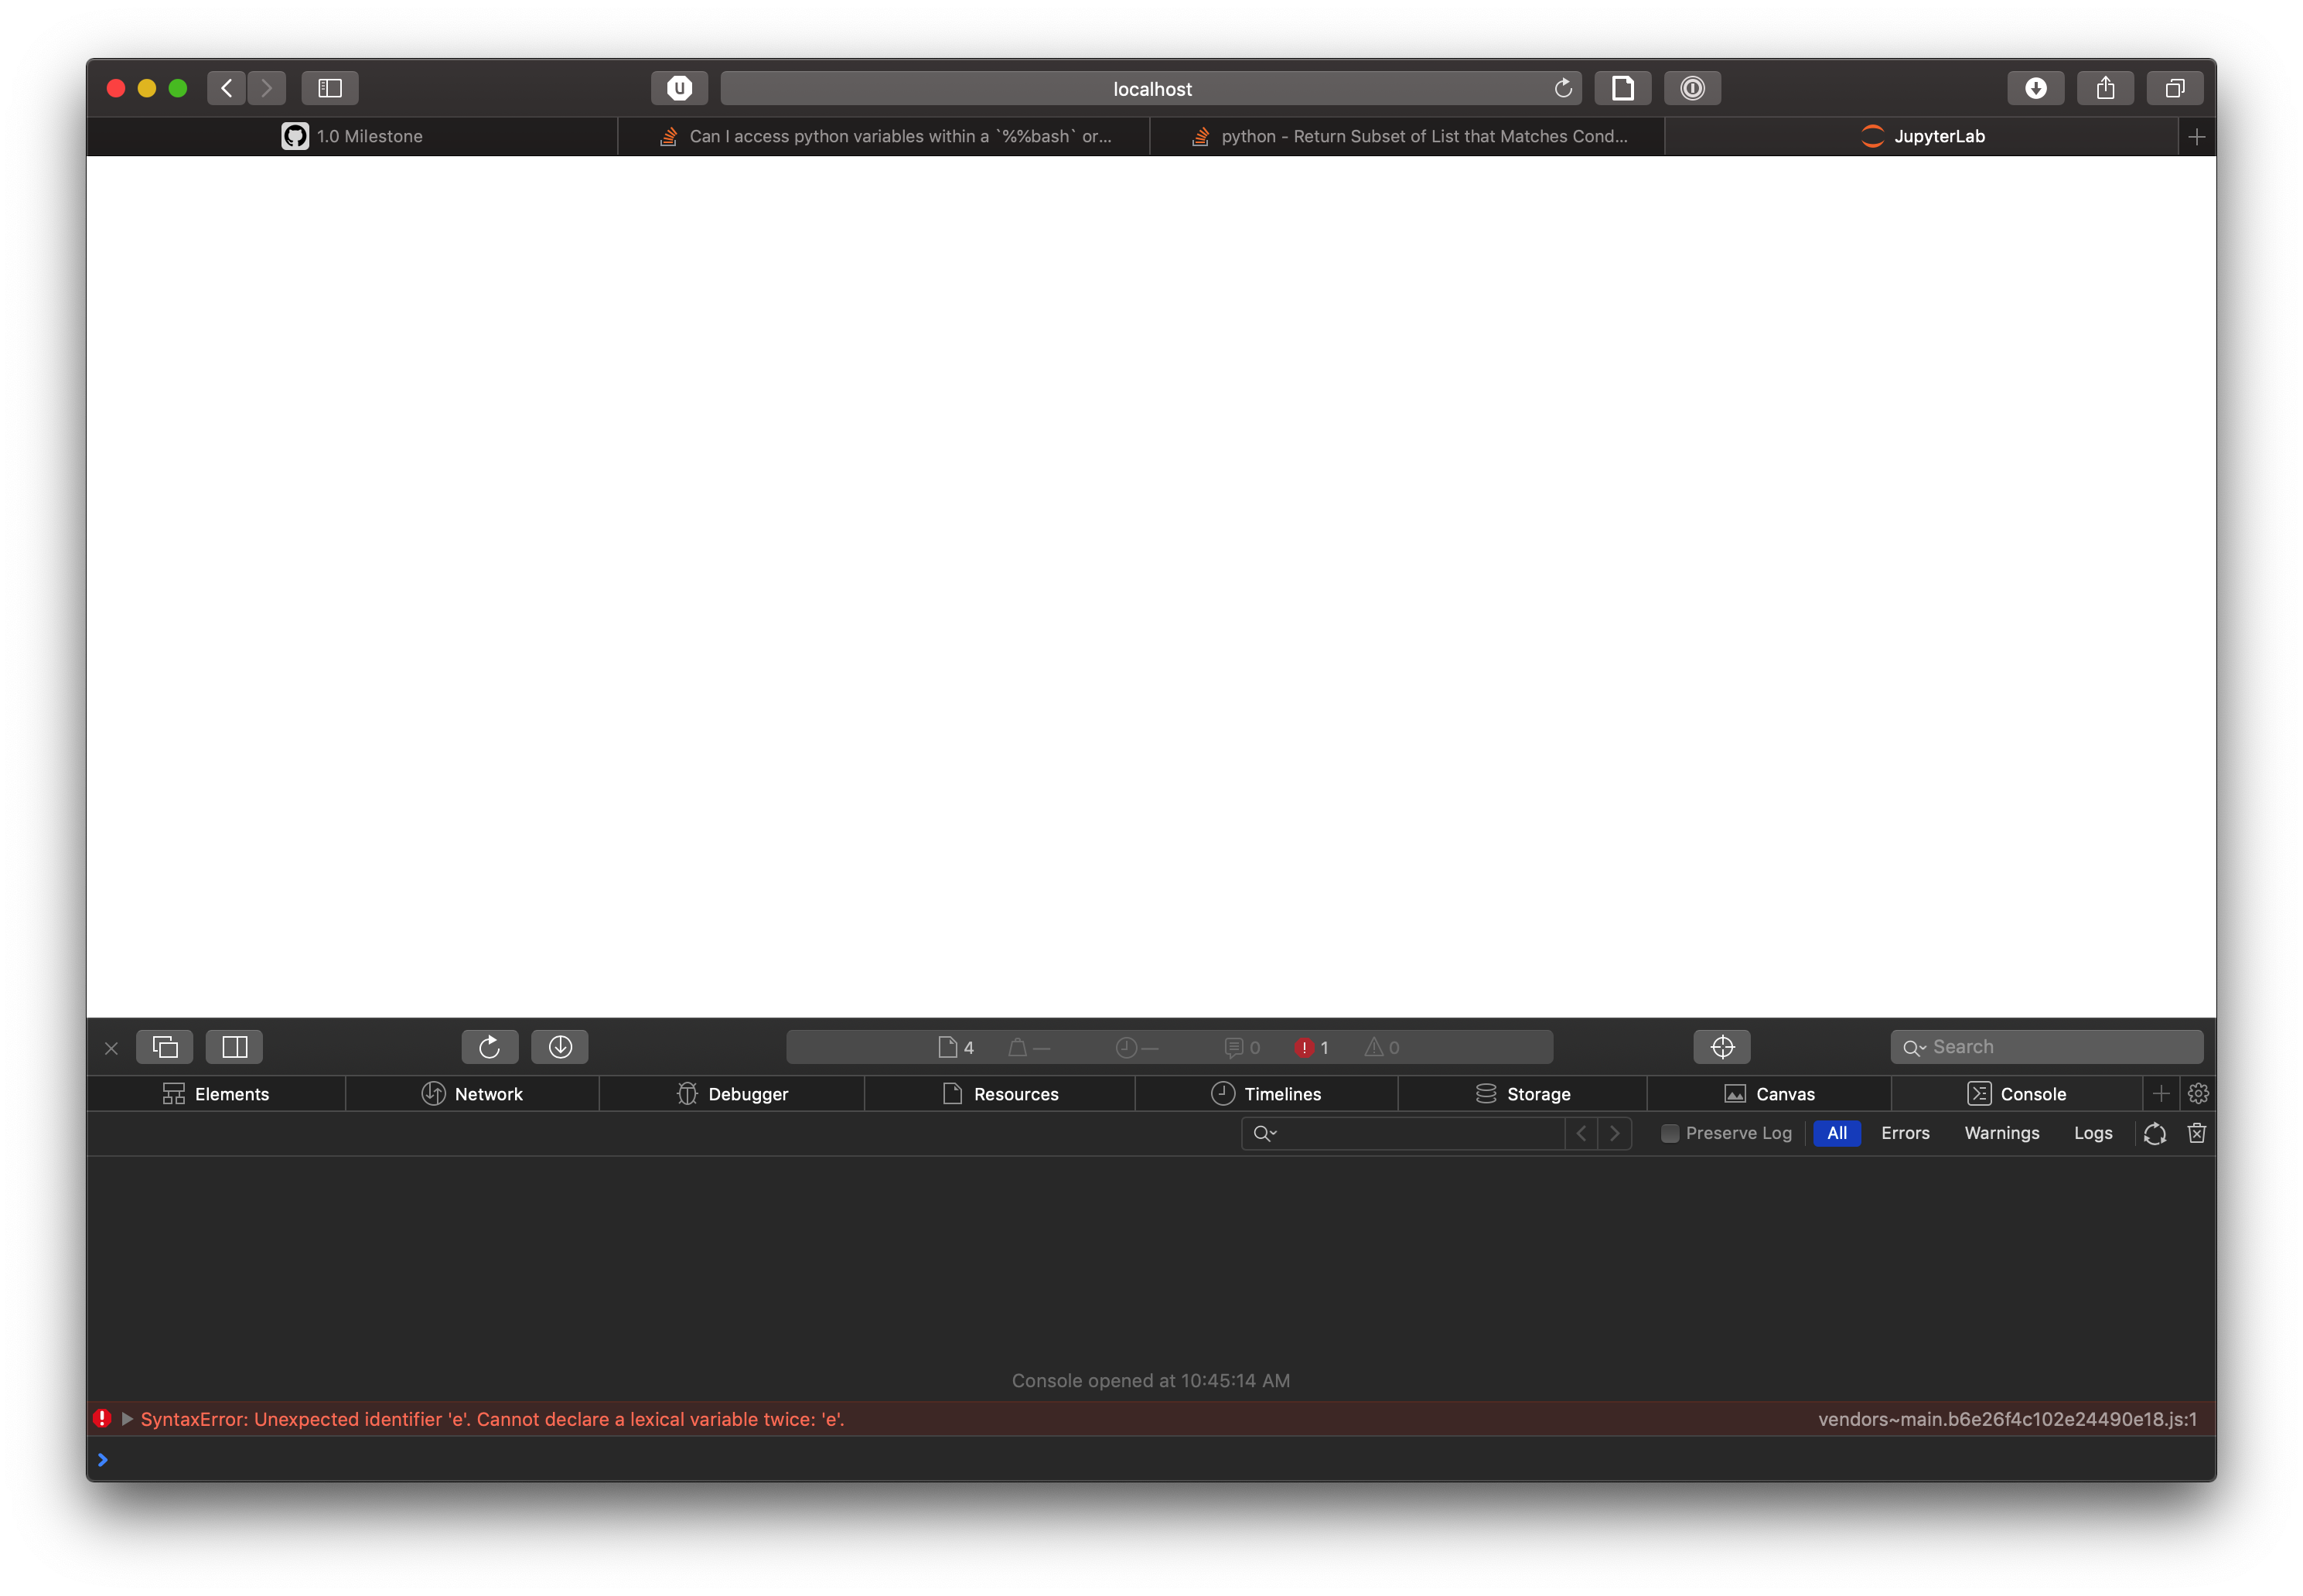Add a new inspector tab with plus icon

pos(2160,1093)
